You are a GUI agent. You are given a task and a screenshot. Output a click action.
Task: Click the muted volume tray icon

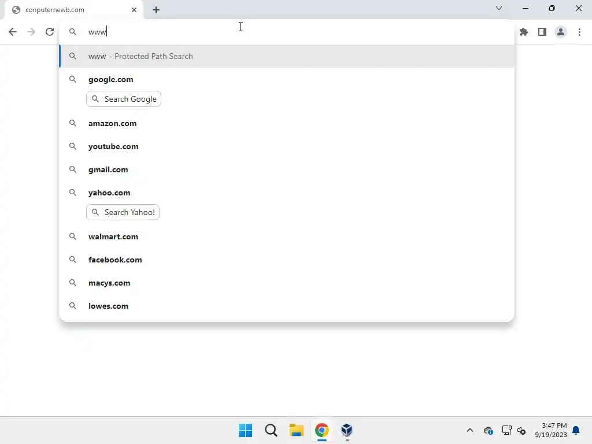click(x=521, y=430)
